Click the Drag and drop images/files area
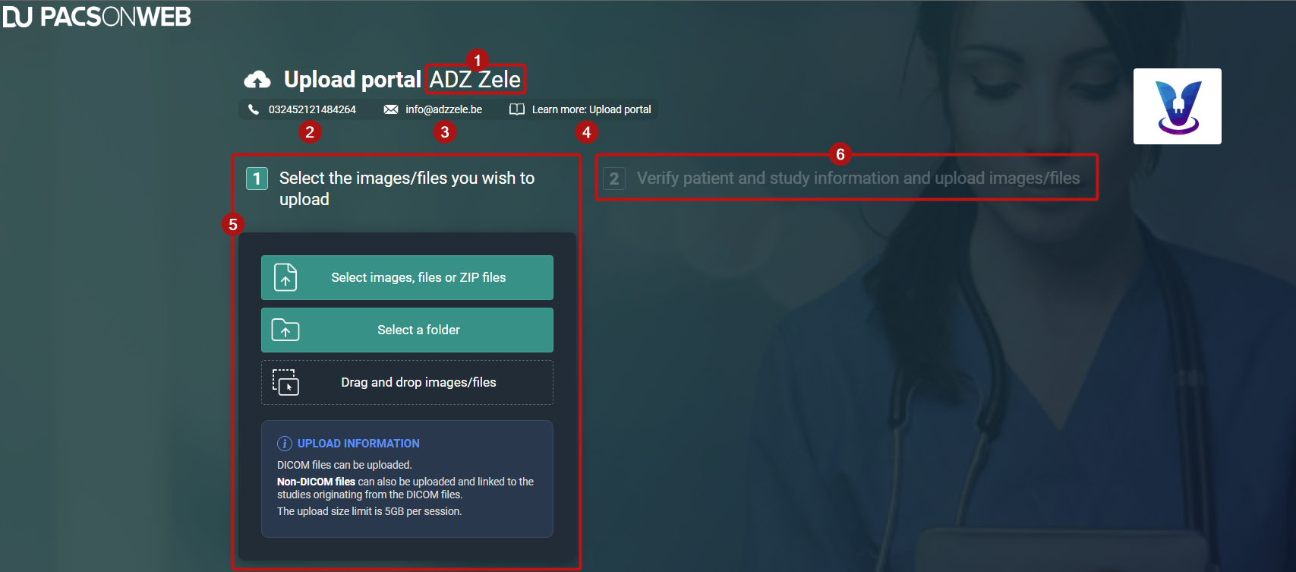Image resolution: width=1296 pixels, height=572 pixels. pyautogui.click(x=407, y=382)
